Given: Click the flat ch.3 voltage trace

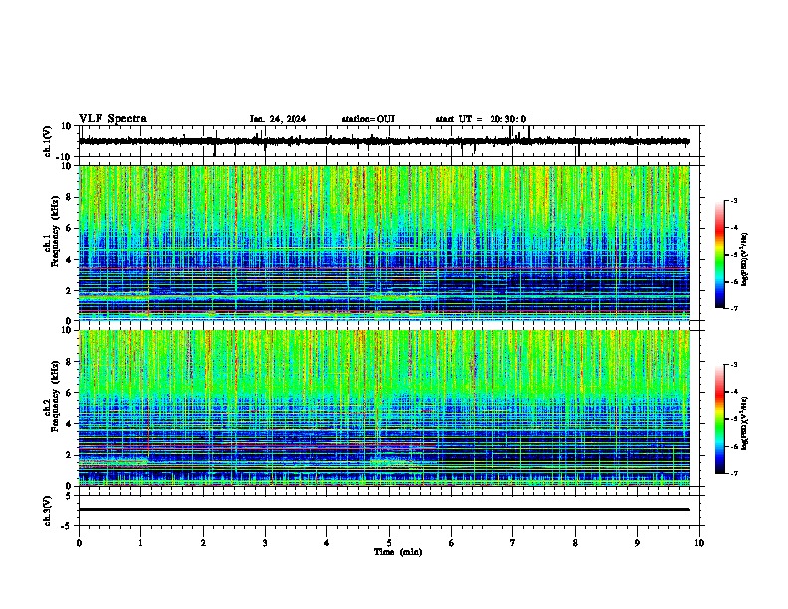Looking at the screenshot, I should (x=383, y=509).
